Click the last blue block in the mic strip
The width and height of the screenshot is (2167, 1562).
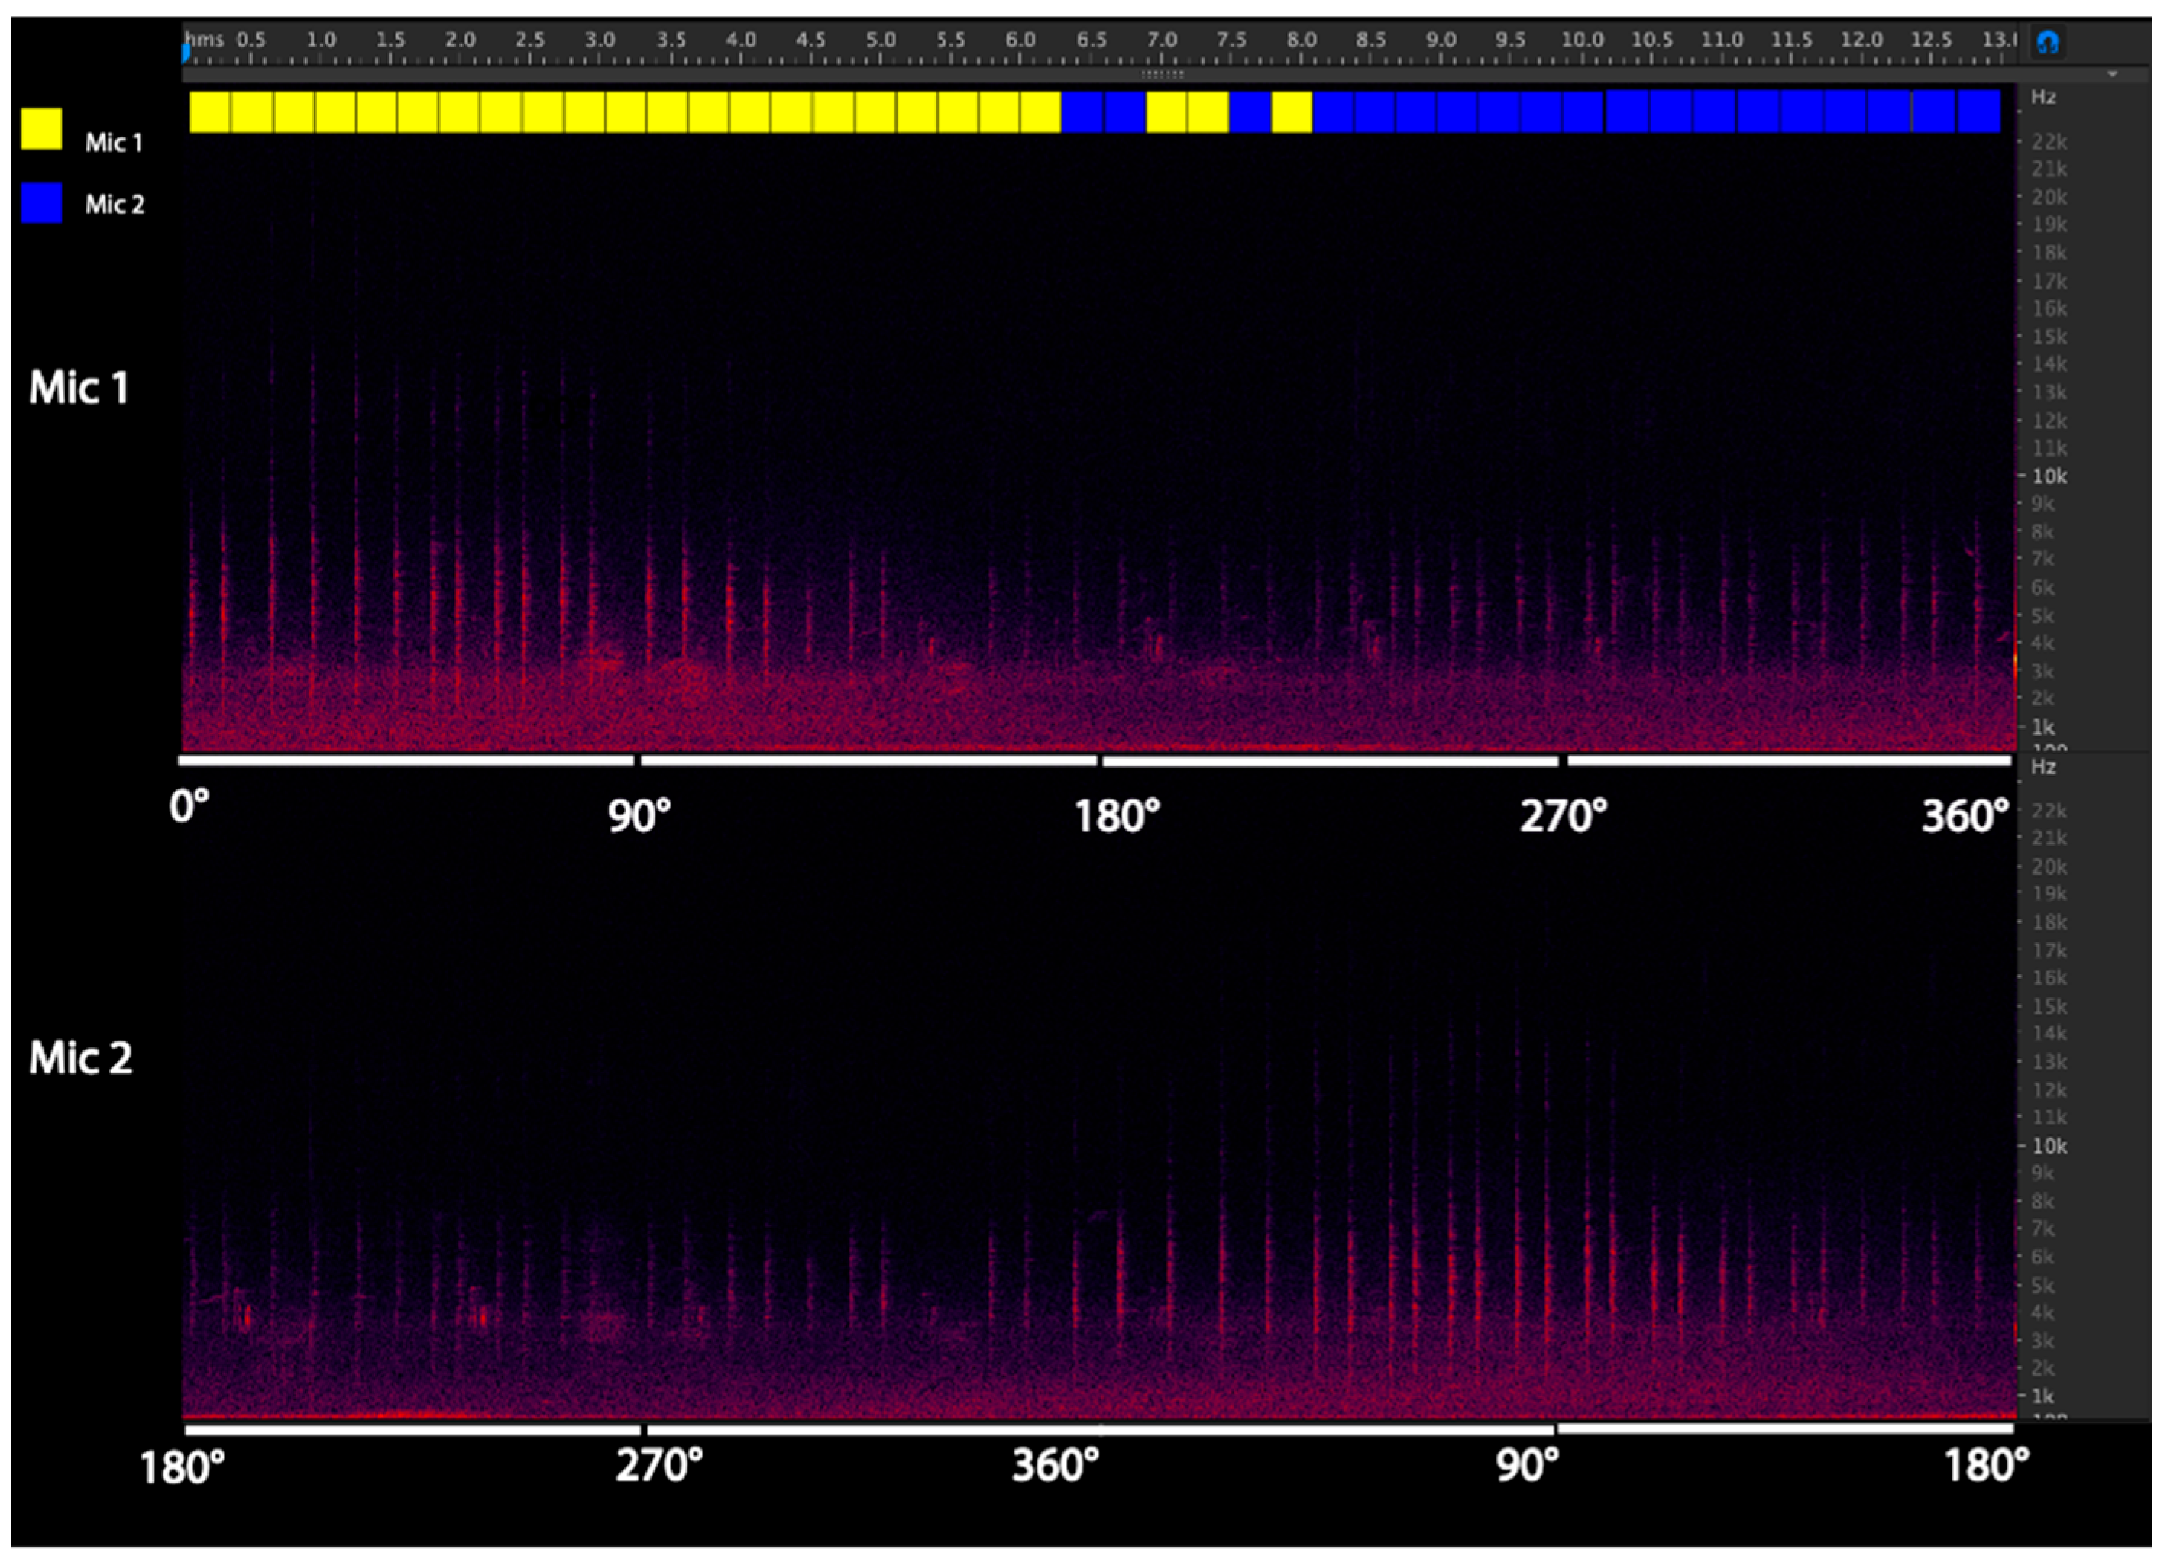1979,111
